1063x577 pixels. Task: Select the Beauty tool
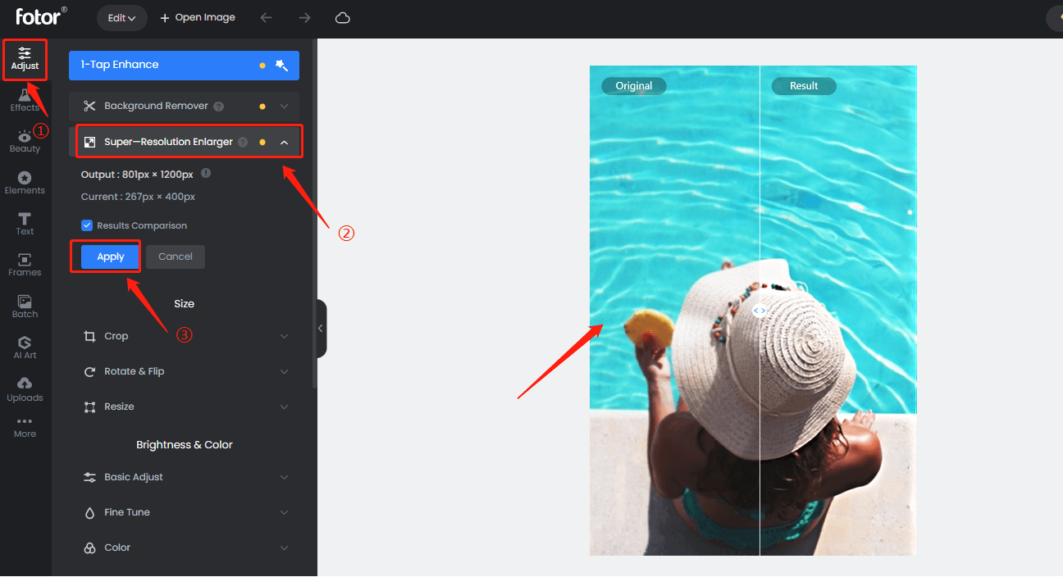pos(25,139)
